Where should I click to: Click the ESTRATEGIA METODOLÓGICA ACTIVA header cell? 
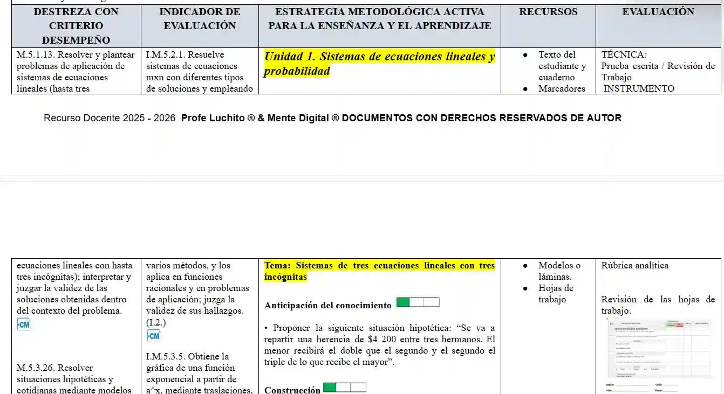click(379, 19)
